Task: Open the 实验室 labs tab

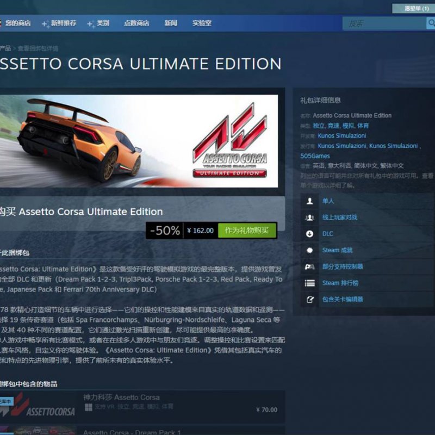Action: (x=202, y=23)
